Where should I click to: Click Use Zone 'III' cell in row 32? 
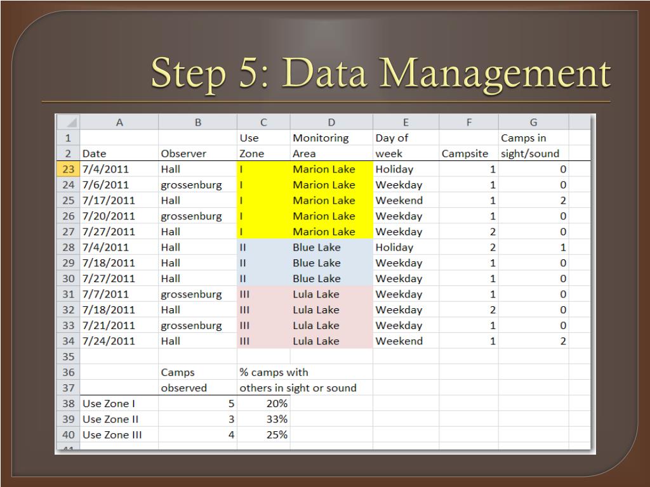pyautogui.click(x=263, y=309)
